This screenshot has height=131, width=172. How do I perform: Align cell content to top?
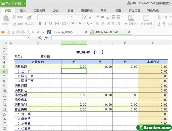tap(98, 17)
